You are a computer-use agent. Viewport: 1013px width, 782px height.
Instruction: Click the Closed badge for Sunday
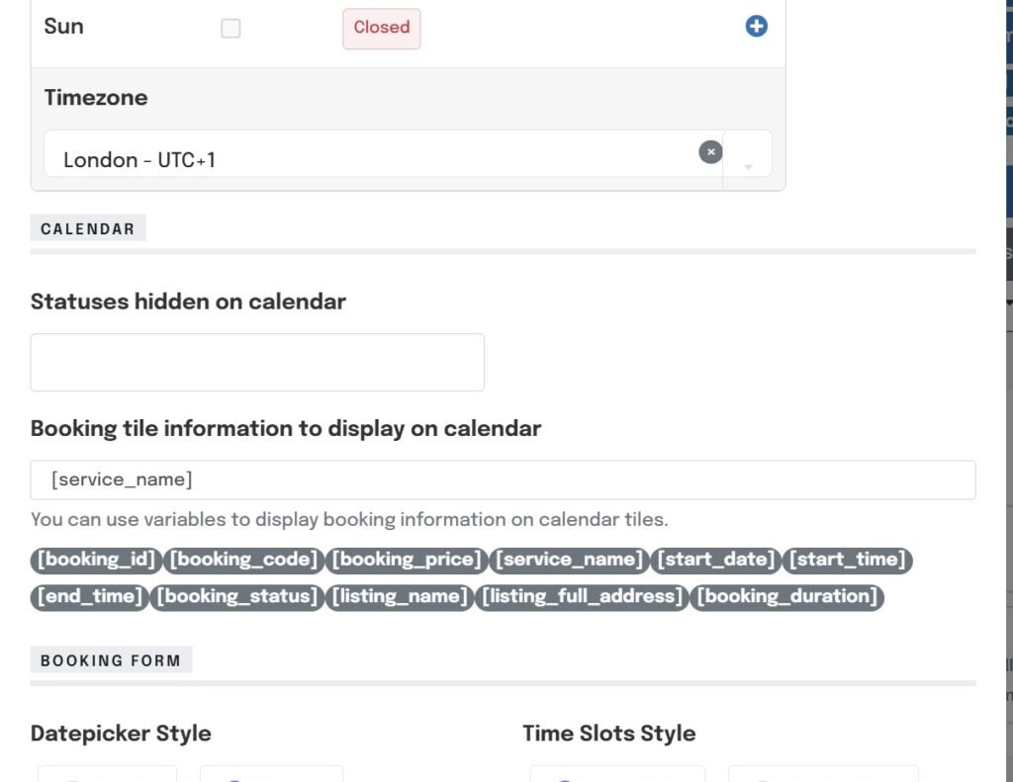[x=381, y=28]
